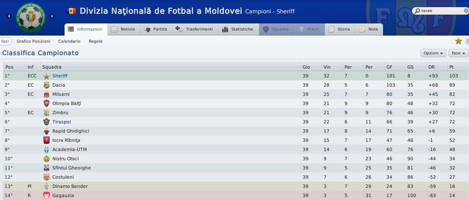Show the Grafico Posizioni view
The width and height of the screenshot is (469, 200).
[x=33, y=42]
